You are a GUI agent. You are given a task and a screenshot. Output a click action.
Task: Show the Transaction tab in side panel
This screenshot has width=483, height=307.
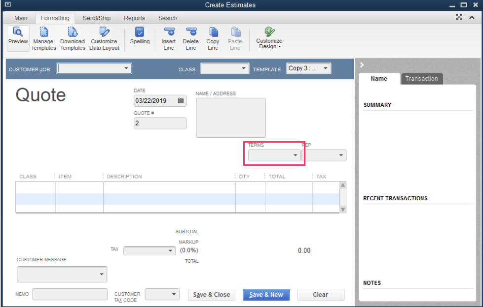click(422, 79)
